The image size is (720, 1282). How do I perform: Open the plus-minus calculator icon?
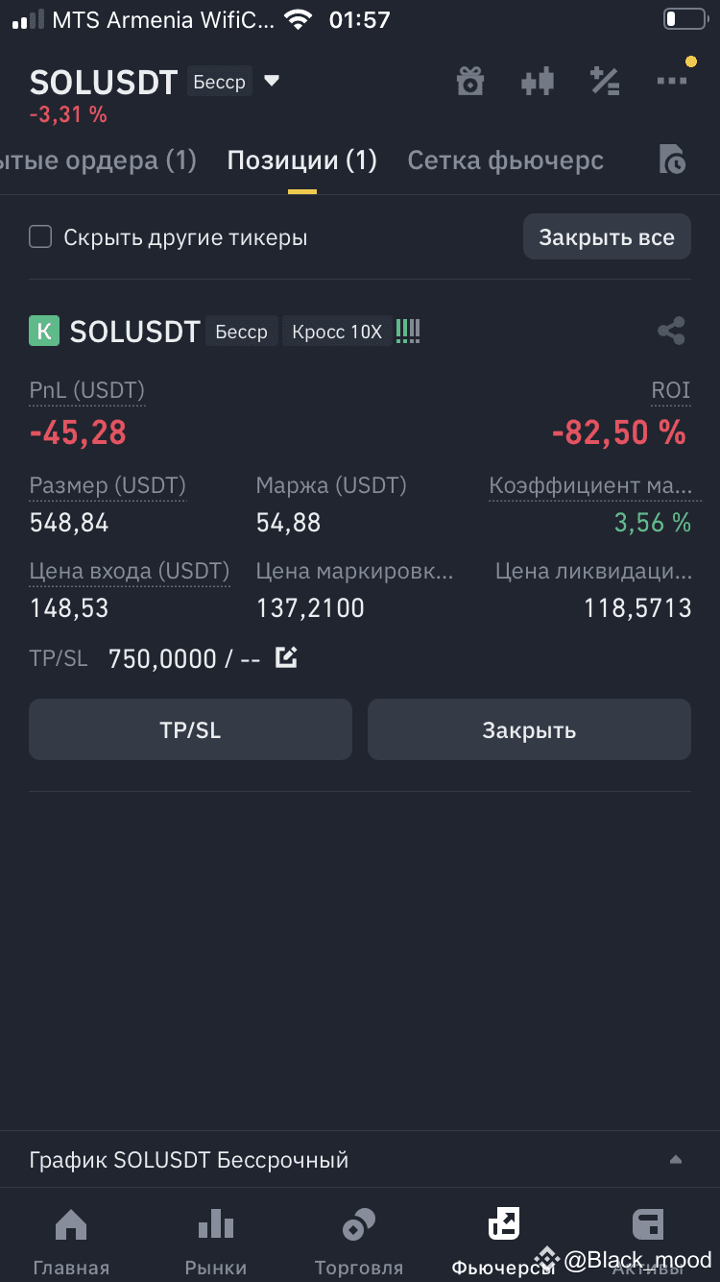point(605,82)
